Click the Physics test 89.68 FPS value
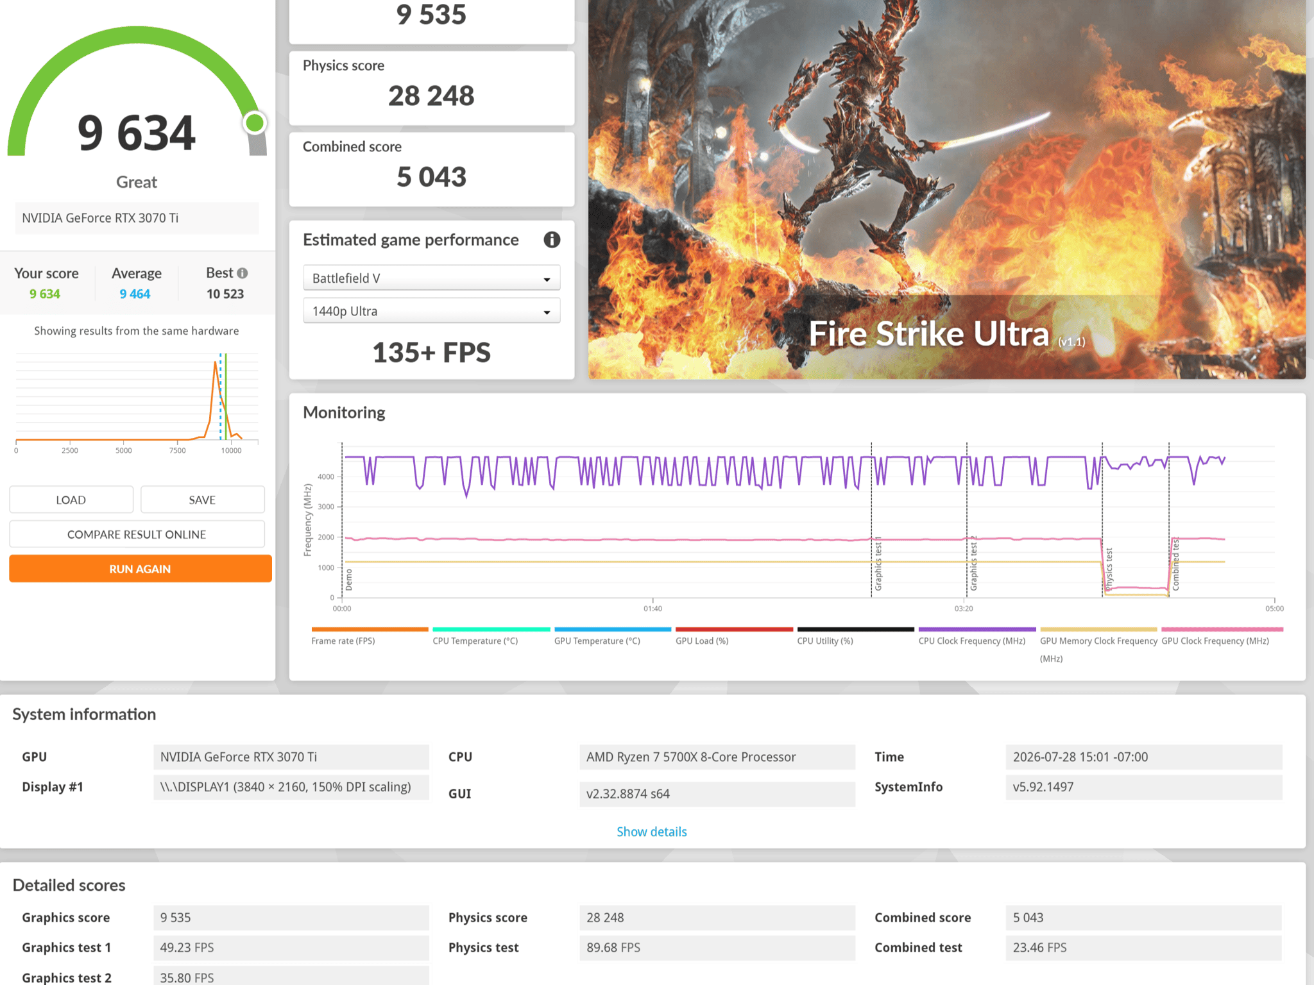 click(717, 948)
